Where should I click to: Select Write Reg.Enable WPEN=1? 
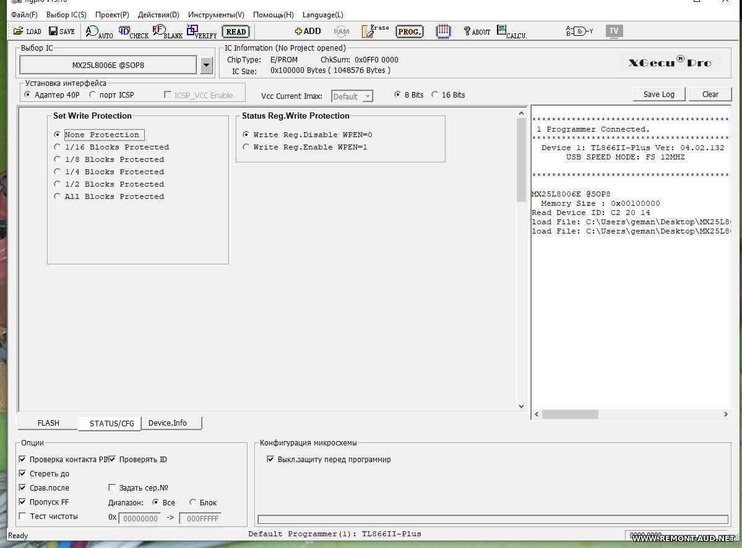pyautogui.click(x=246, y=147)
